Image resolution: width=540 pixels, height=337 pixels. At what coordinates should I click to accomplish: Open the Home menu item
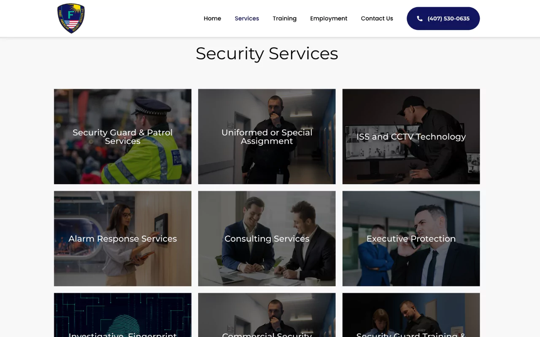(212, 19)
